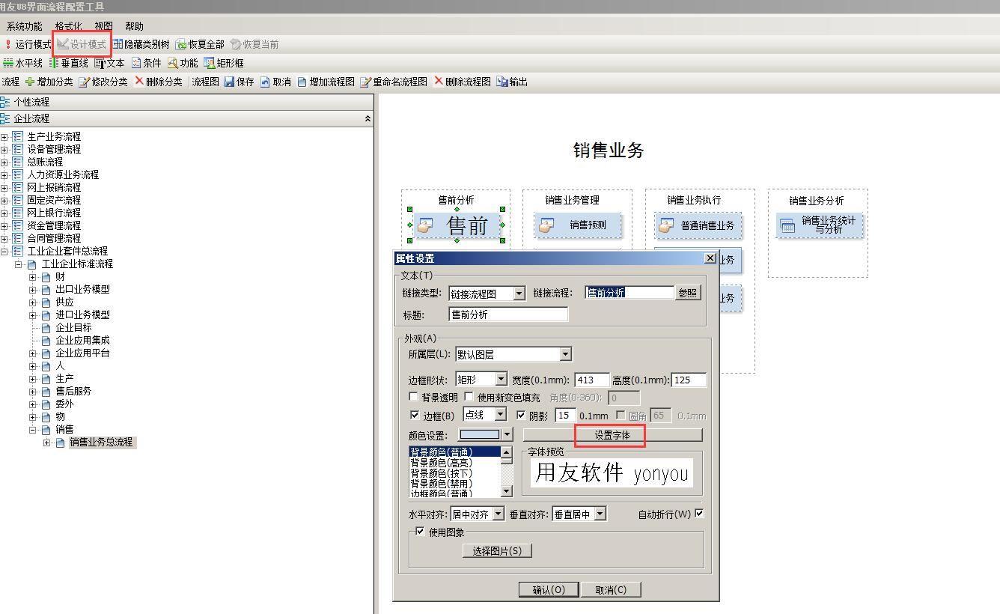Click the 标题 title input field

pyautogui.click(x=508, y=314)
